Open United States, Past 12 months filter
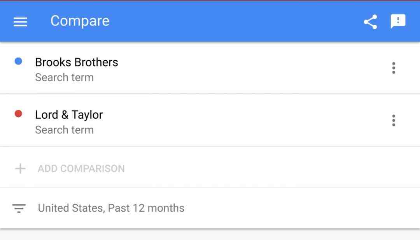This screenshot has height=240, width=420. click(x=210, y=208)
